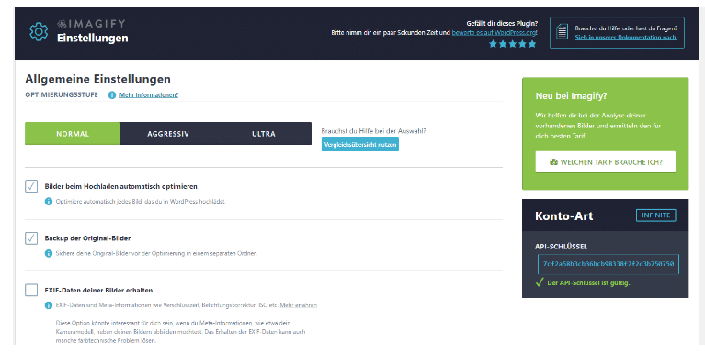Select the AGGRESSIV optimization level
The width and height of the screenshot is (705, 353).
tap(168, 134)
